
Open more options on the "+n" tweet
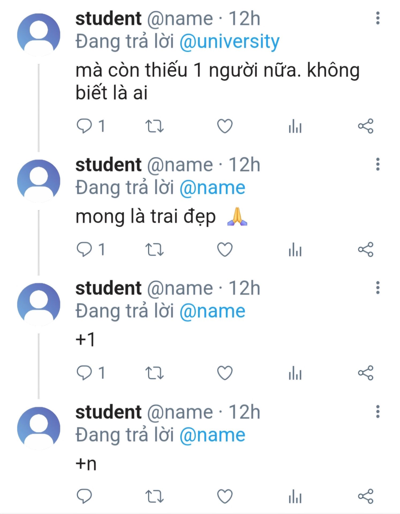pos(378,411)
